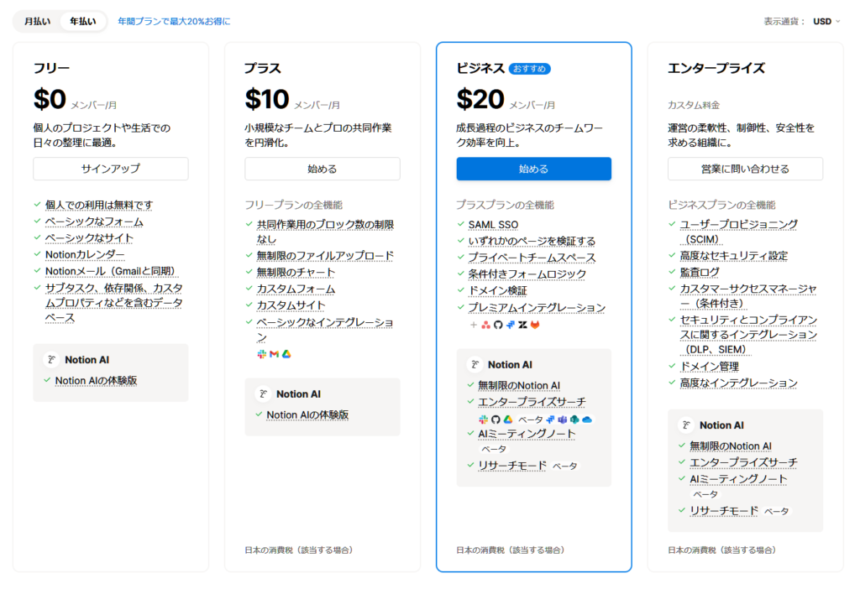
Task: Click the ベータ badge next to エンタープライズ リサーチモード
Action: (777, 511)
